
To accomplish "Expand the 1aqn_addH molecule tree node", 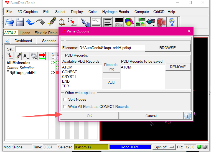I will pos(8,72).
